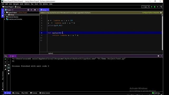This screenshot has width=169, height=95.
Task: Open the Help menu
Action: [x=51, y=4]
